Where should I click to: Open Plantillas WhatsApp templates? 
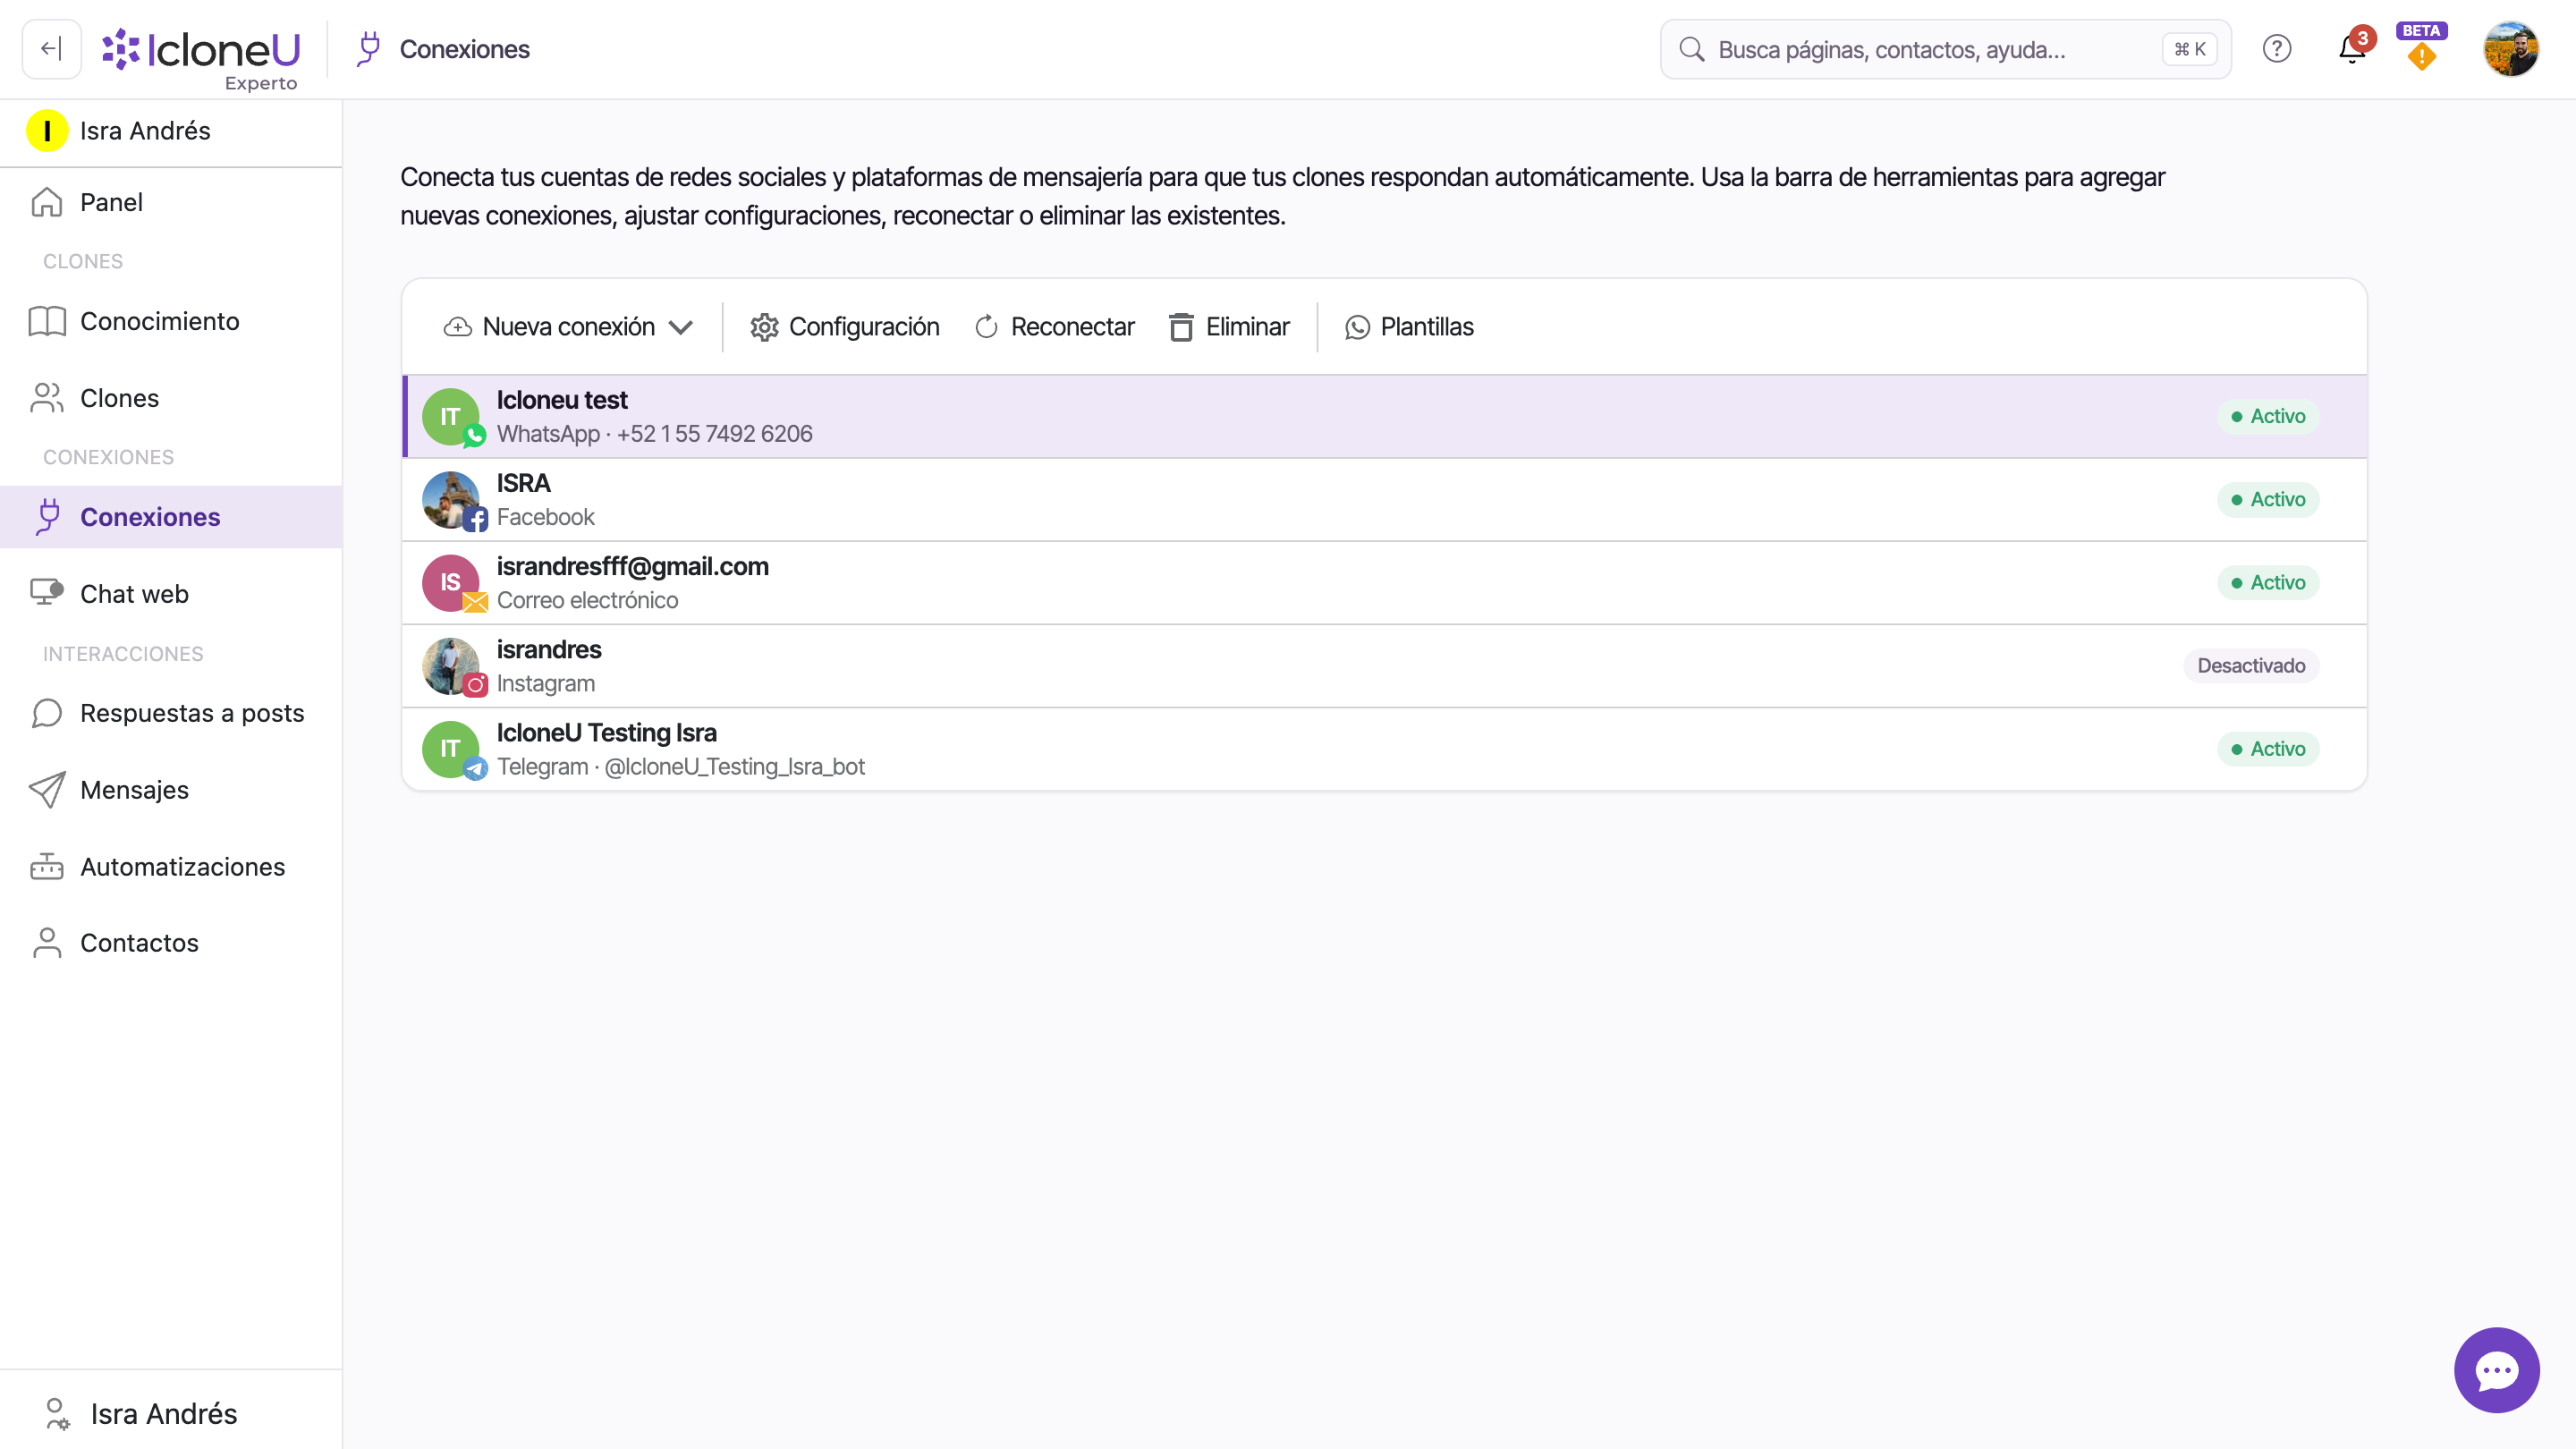tap(1409, 327)
